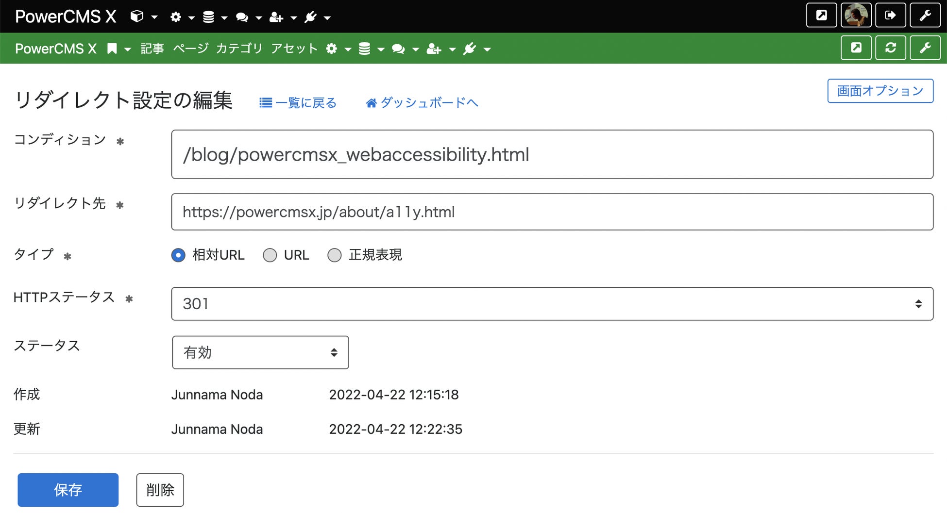Open the database menu in the black system bar
The image size is (947, 513).
tap(215, 17)
